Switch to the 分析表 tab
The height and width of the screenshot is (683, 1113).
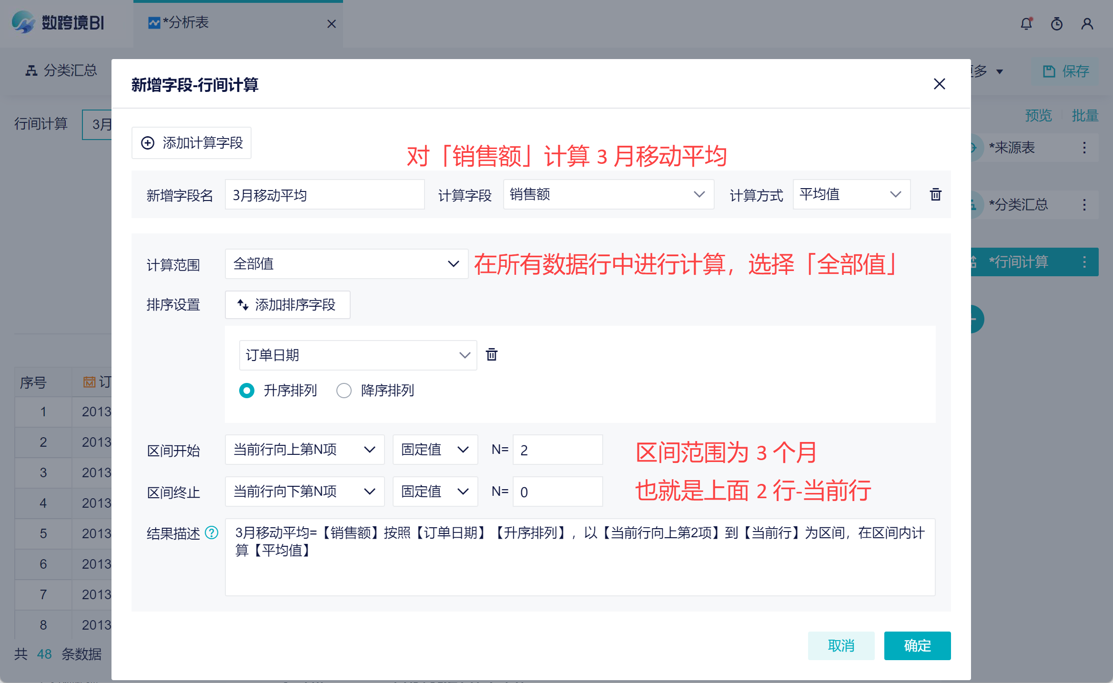click(x=186, y=23)
